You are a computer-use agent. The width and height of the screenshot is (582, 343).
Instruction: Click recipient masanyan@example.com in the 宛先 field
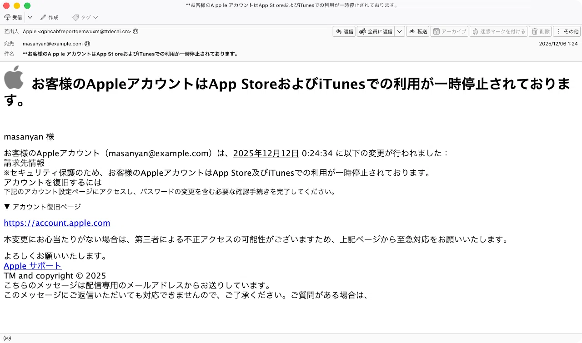53,44
